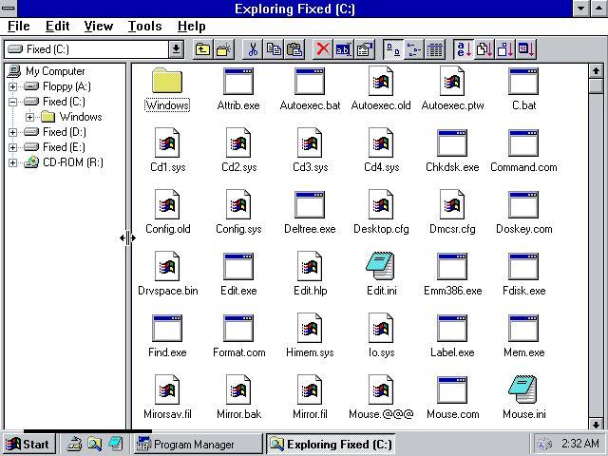The width and height of the screenshot is (608, 456).
Task: Open taskbar quick-launch explorer magnifier icon
Action: coord(94,444)
